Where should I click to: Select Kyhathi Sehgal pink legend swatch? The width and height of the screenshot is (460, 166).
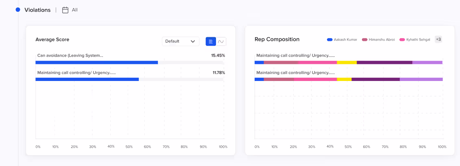(x=402, y=39)
